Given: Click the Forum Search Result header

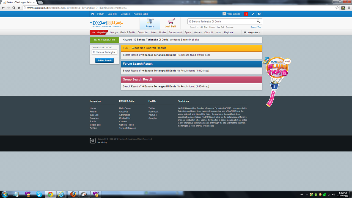Looking at the screenshot, I should tap(192, 64).
